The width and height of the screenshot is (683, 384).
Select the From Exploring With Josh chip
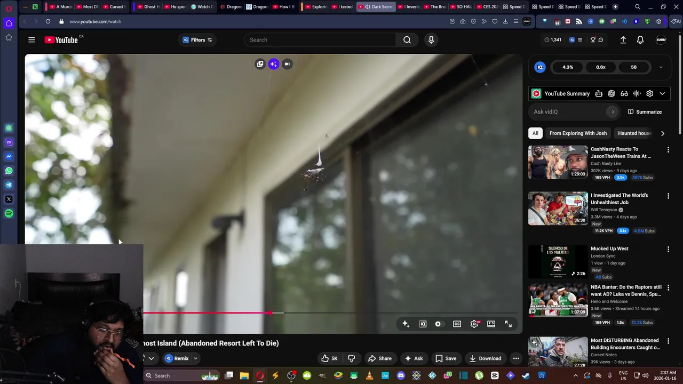pos(578,133)
